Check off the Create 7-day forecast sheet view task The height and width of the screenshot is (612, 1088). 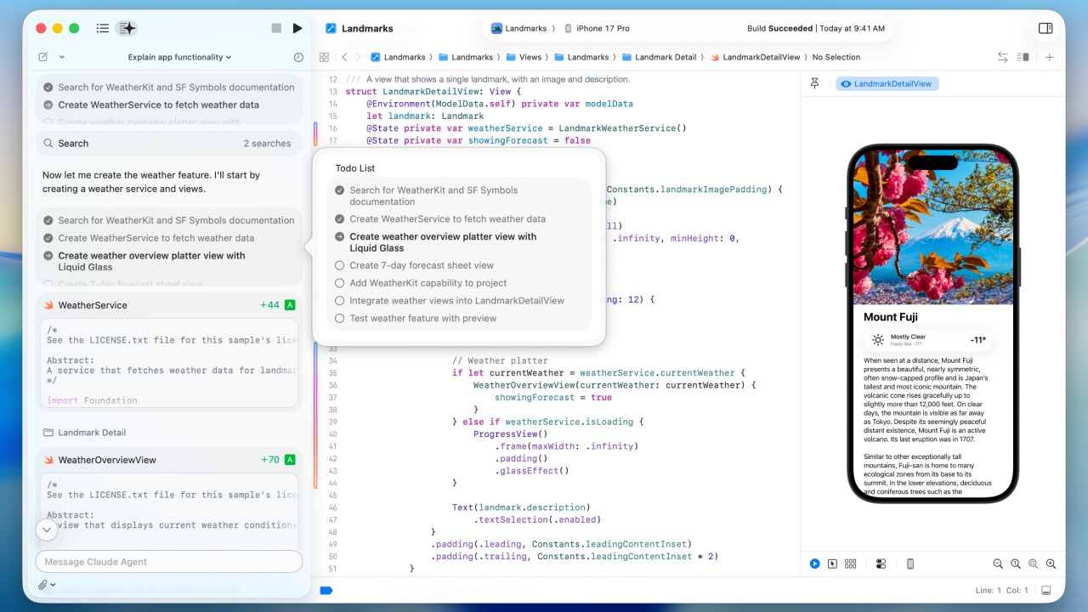click(x=339, y=265)
